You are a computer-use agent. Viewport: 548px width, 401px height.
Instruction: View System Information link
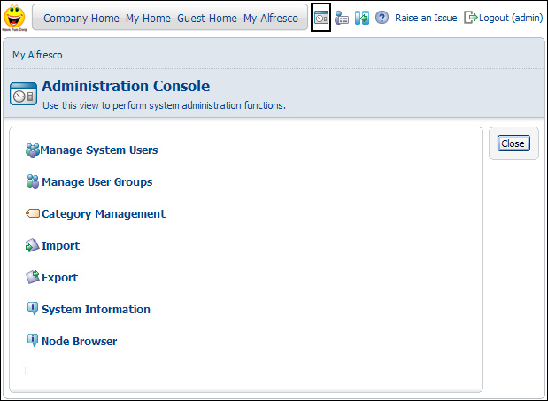pyautogui.click(x=96, y=310)
